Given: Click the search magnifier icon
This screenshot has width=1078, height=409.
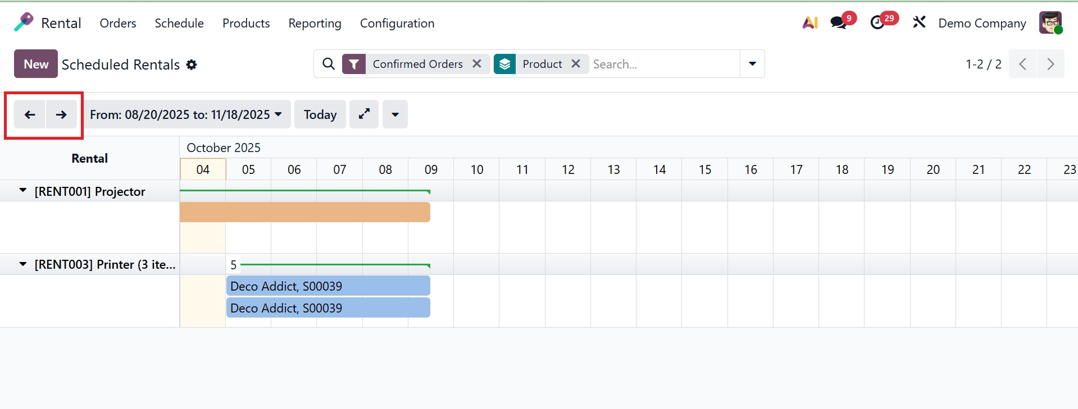Looking at the screenshot, I should click(329, 64).
